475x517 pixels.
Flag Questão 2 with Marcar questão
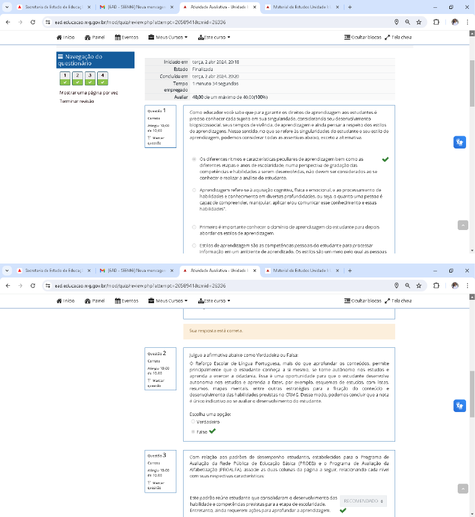coord(156,383)
